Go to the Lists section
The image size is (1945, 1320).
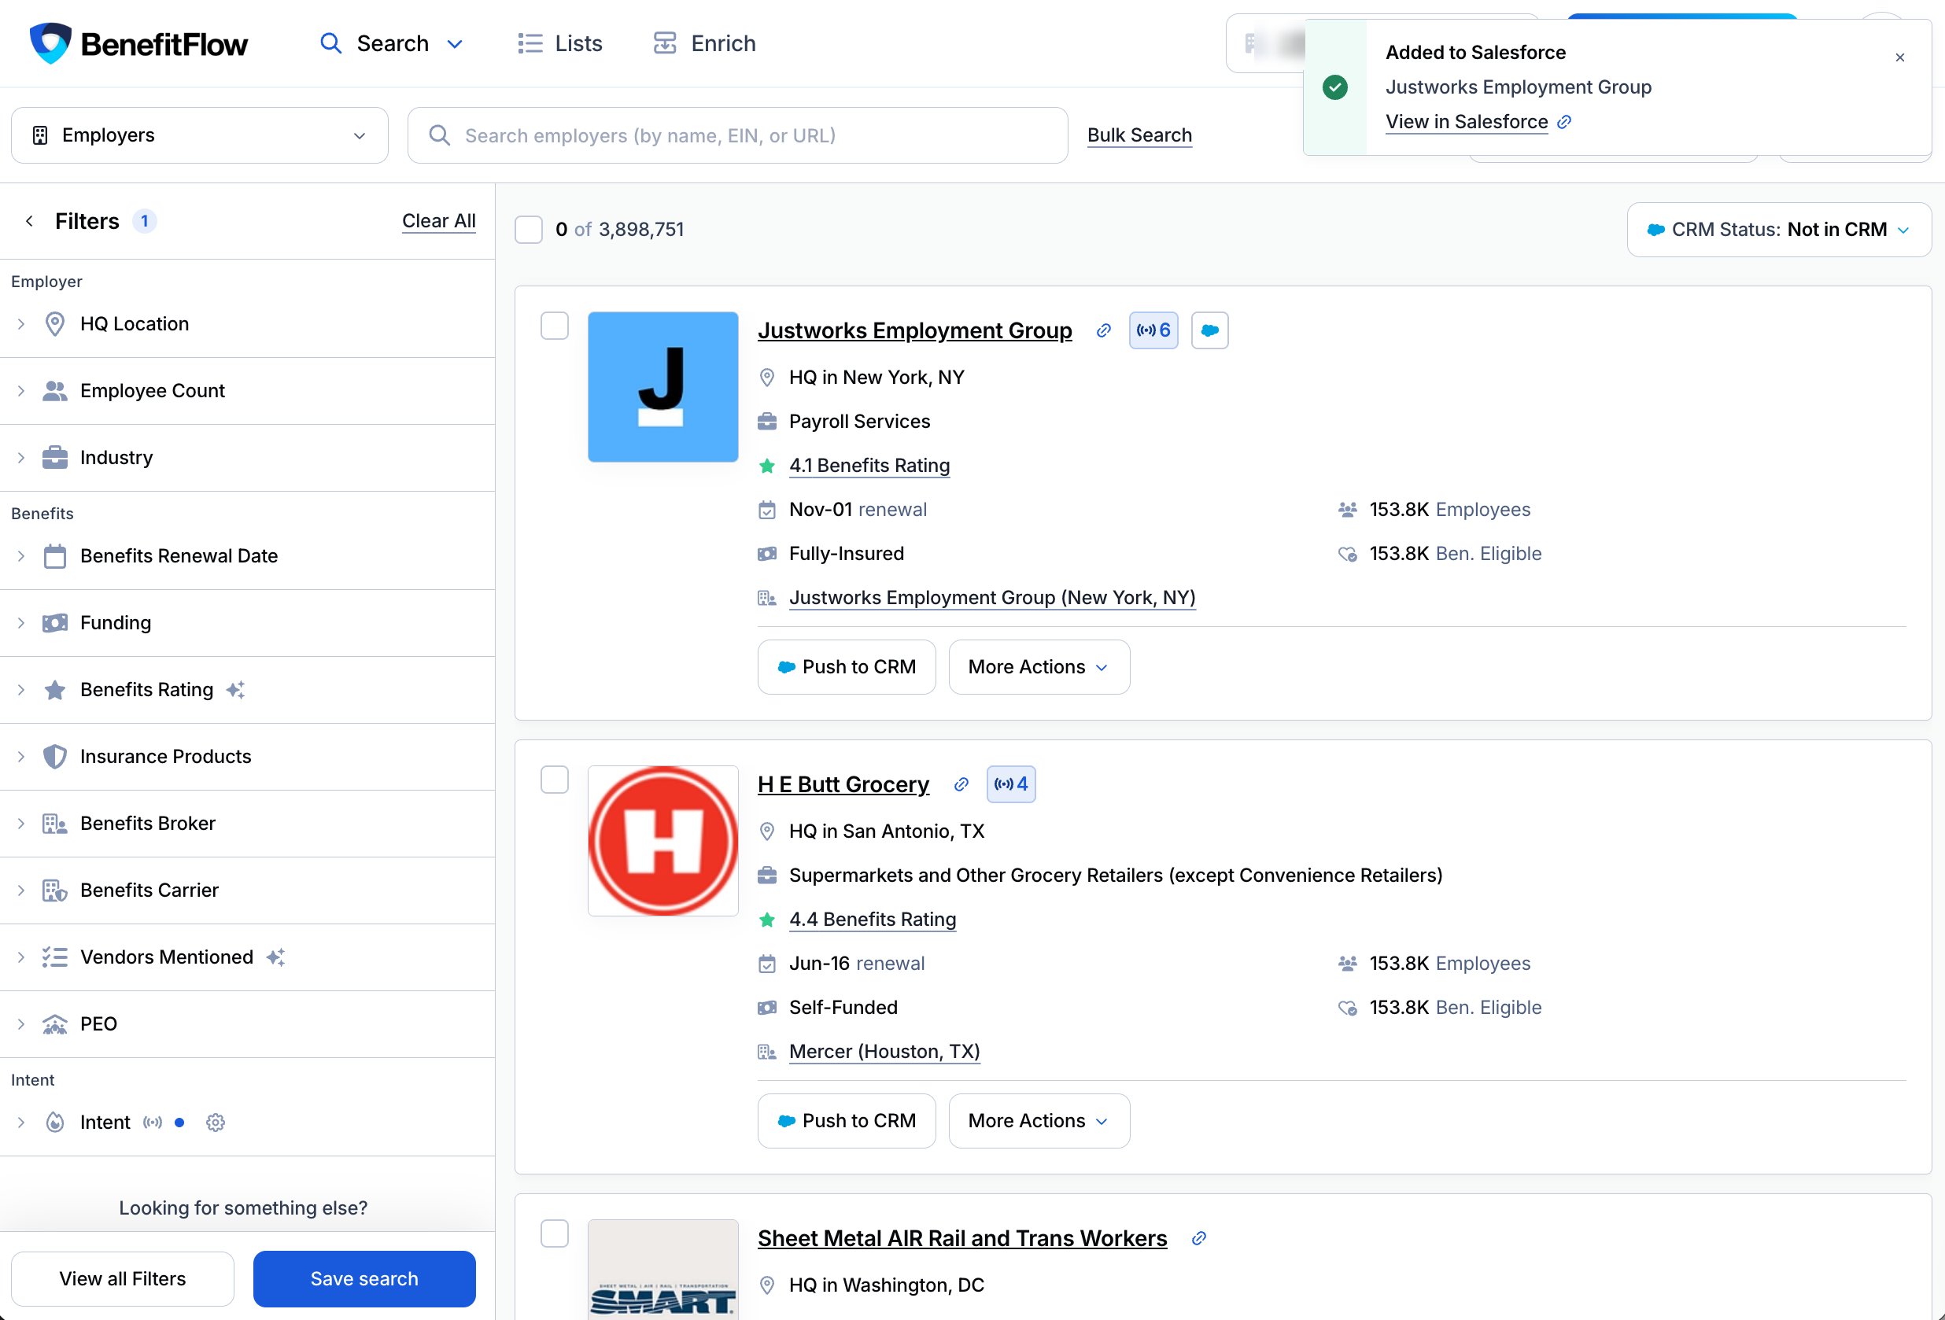560,43
